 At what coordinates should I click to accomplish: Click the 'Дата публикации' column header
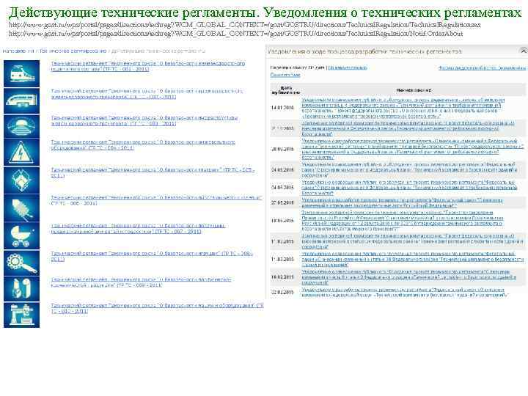(286, 90)
